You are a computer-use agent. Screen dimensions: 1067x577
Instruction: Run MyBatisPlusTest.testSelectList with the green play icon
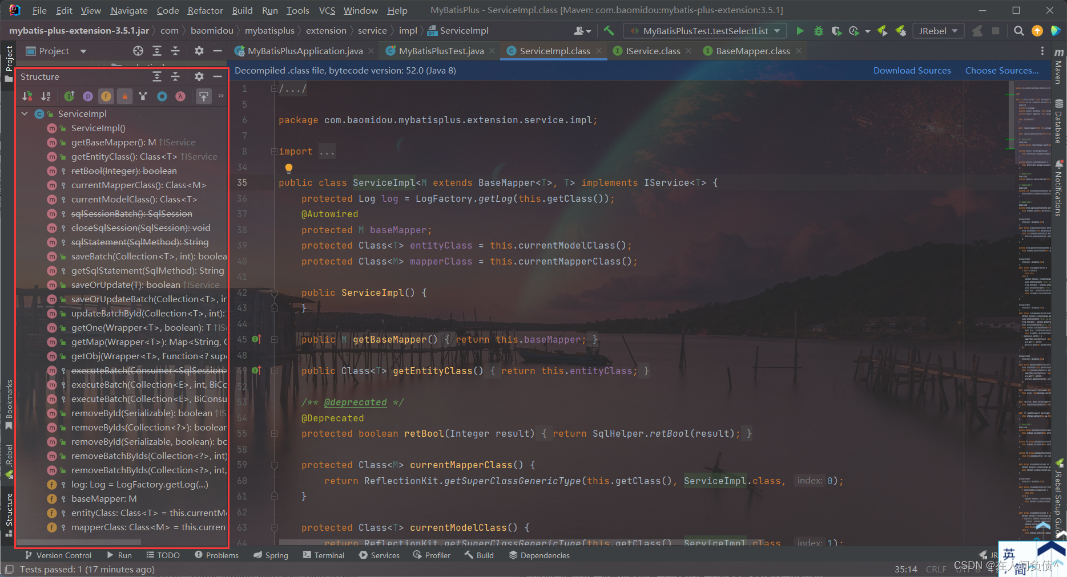(x=800, y=31)
